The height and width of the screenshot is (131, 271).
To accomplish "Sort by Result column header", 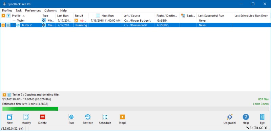I will [x=79, y=16].
